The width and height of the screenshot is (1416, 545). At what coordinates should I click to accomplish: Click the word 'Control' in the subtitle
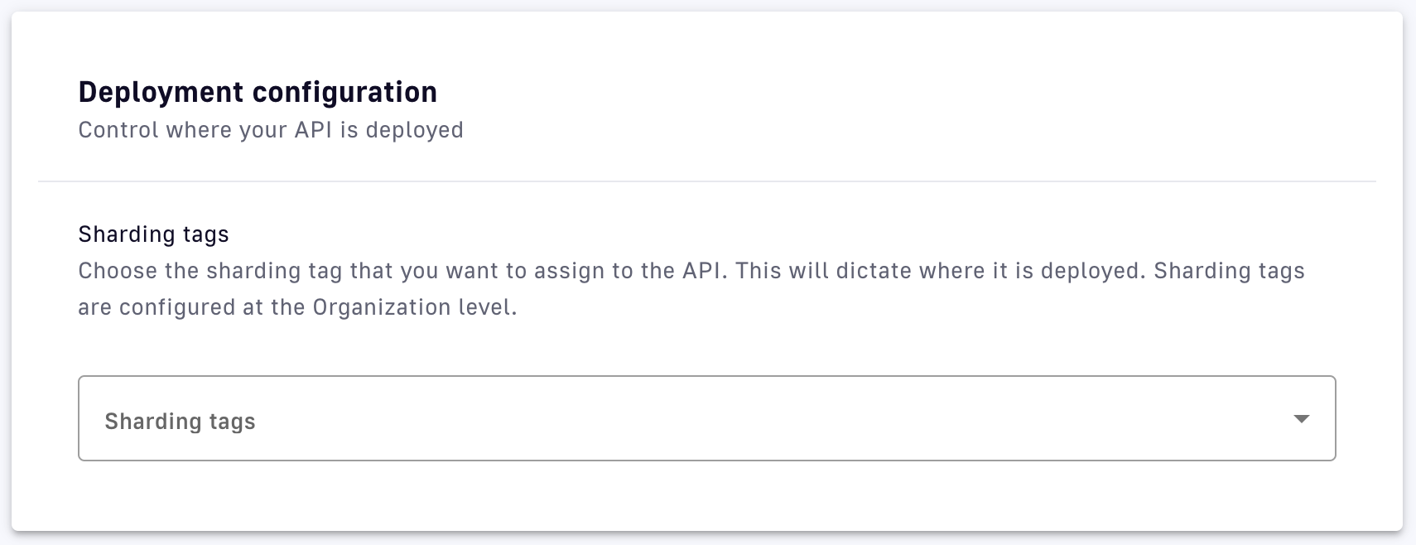click(x=118, y=130)
